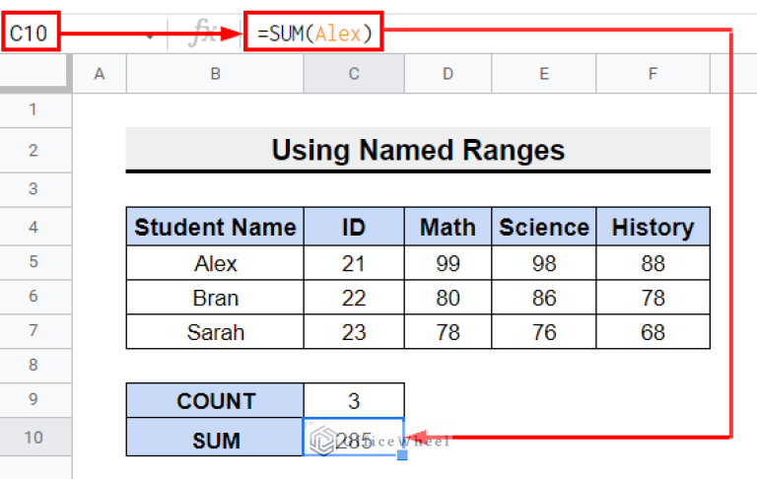Click the Name Box showing C10
Image resolution: width=757 pixels, height=479 pixels.
click(x=31, y=33)
